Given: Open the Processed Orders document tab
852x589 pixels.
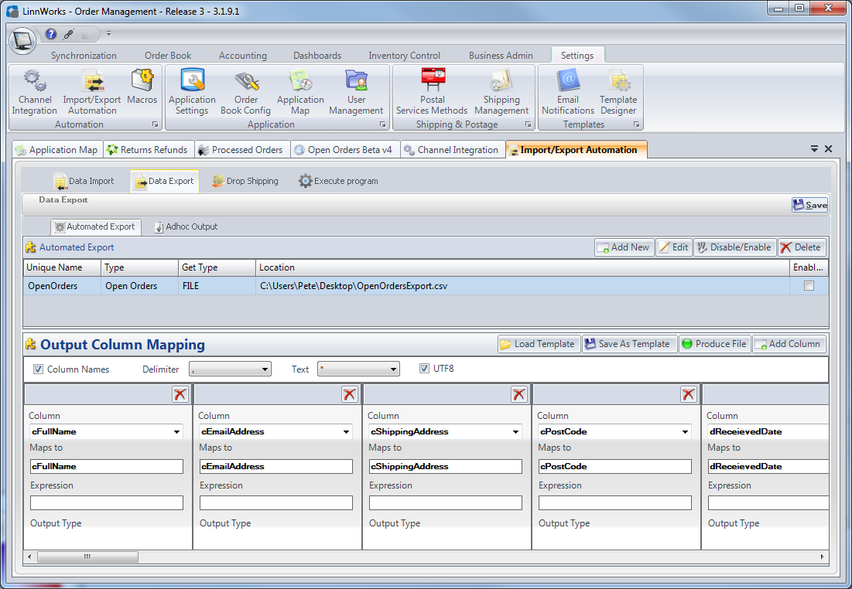Looking at the screenshot, I should [x=241, y=150].
